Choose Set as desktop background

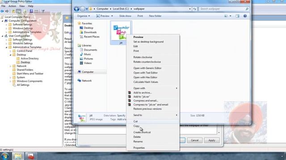point(148,42)
